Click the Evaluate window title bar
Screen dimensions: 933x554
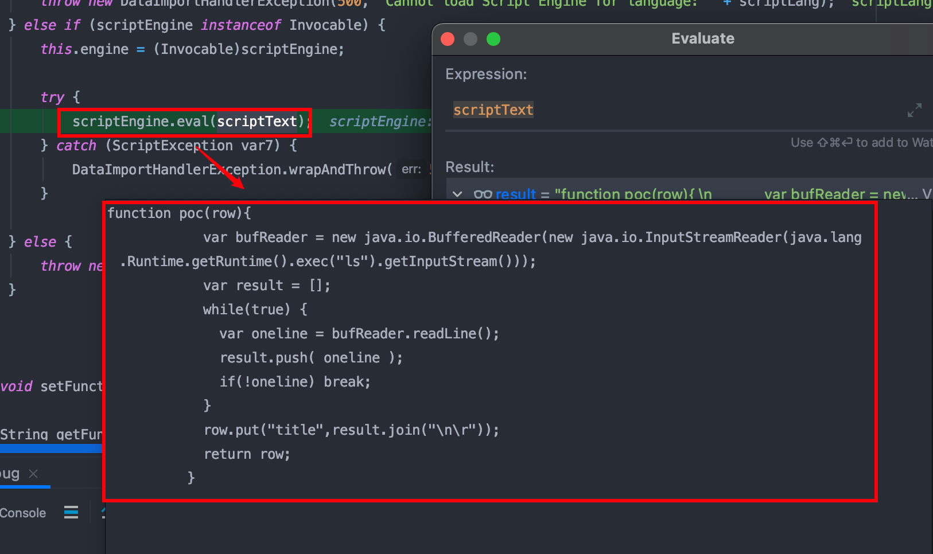point(702,38)
